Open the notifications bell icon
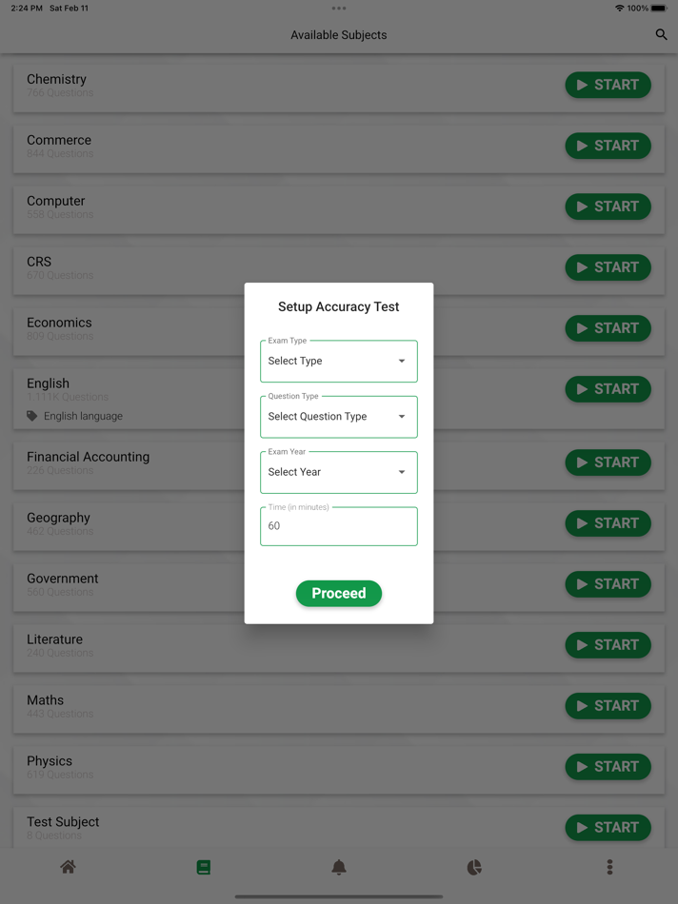Viewport: 678px width, 904px height. [339, 867]
